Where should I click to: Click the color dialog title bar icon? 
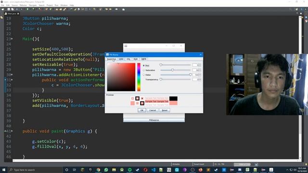pos(107,54)
